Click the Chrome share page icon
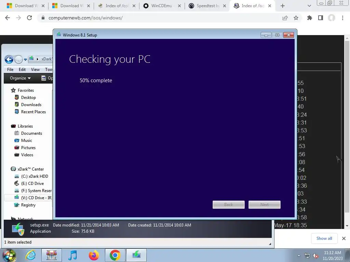350x262 pixels. pos(285,18)
